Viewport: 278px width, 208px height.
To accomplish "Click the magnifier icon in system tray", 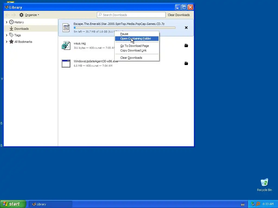I will 258,204.
